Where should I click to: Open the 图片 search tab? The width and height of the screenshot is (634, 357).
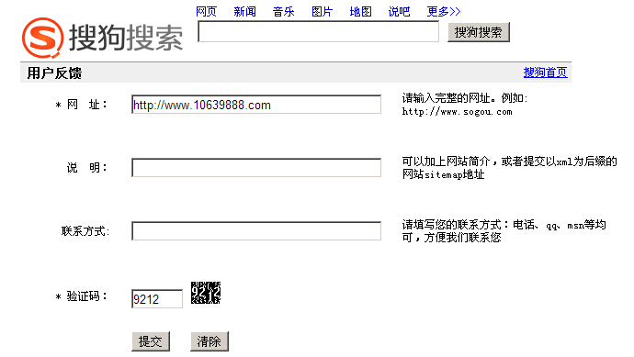point(322,11)
